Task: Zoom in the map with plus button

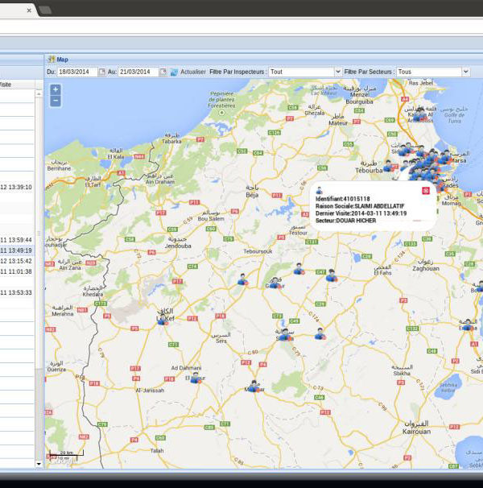Action: (55, 89)
